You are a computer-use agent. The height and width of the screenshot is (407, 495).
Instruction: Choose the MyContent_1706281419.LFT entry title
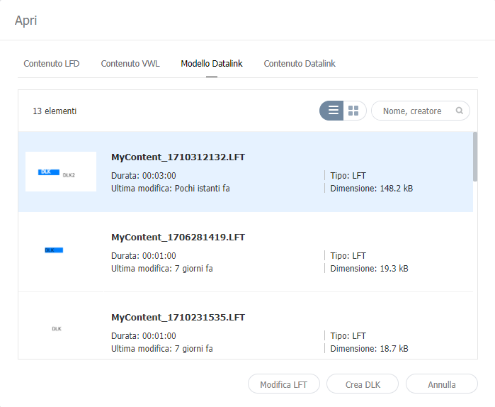point(178,237)
